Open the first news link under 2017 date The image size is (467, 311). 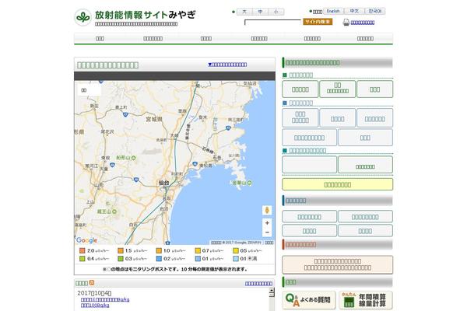pos(105,299)
